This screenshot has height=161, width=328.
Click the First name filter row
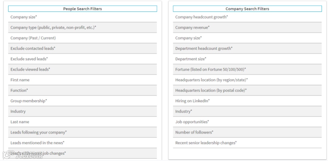[20, 80]
